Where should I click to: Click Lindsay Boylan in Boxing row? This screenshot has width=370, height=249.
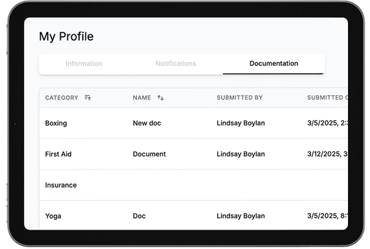[x=241, y=123]
